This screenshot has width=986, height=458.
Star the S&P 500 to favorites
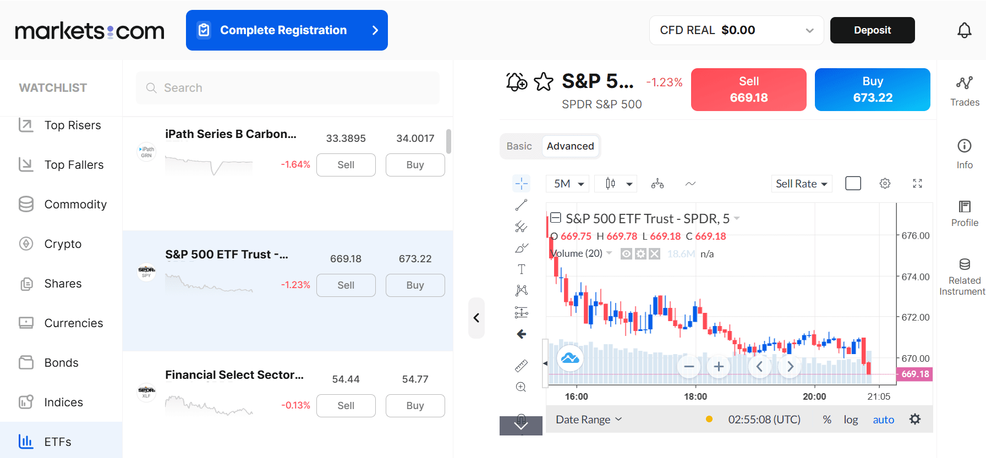click(x=543, y=81)
